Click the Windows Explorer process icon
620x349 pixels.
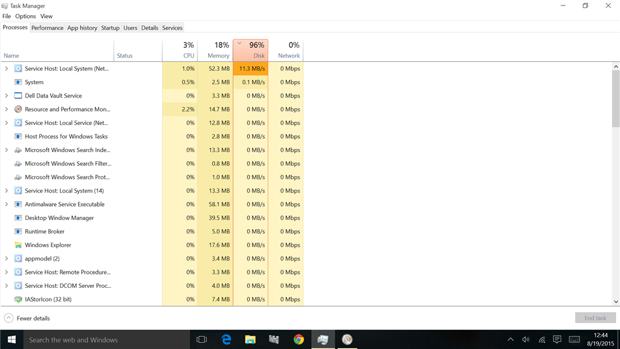point(18,245)
